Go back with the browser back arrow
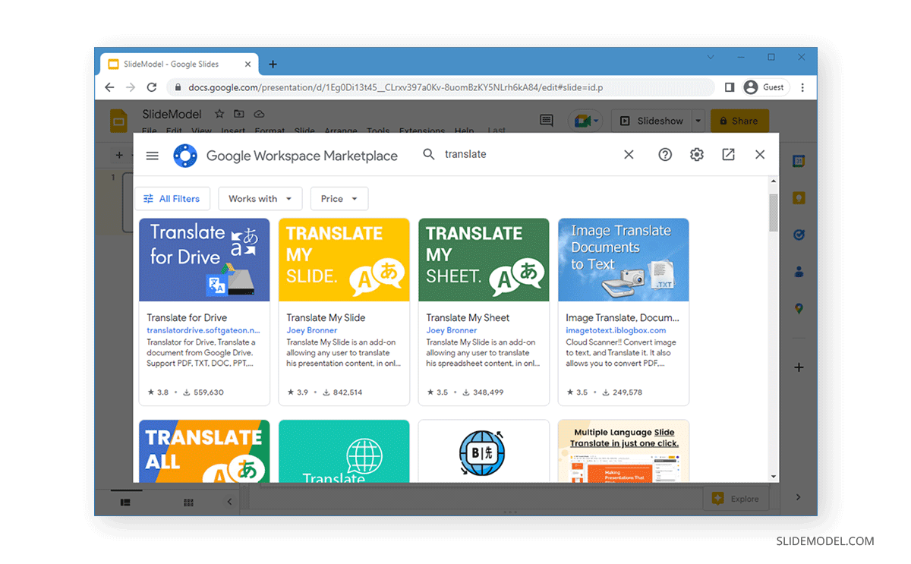This screenshot has height=564, width=911. pyautogui.click(x=109, y=87)
